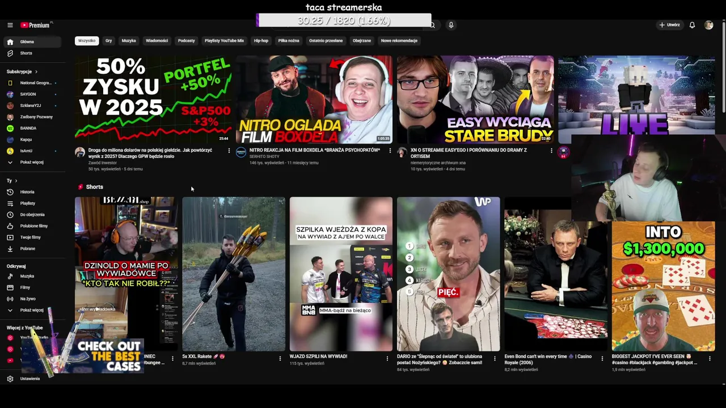Play the EASY WYCIĄGA STARE BRUDY thumbnail

click(475, 99)
